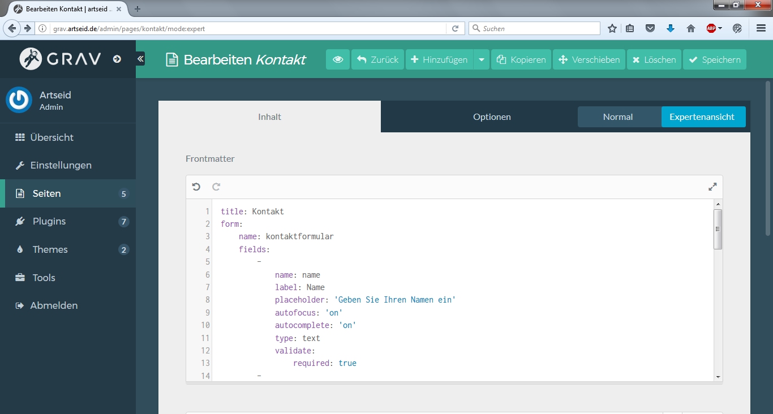Open the Hinzufügen dropdown arrow
This screenshot has height=414, width=773.
coord(482,59)
